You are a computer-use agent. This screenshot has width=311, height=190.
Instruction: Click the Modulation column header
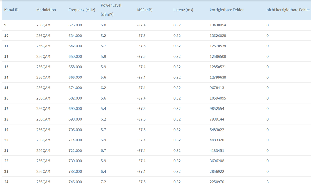coord(46,10)
